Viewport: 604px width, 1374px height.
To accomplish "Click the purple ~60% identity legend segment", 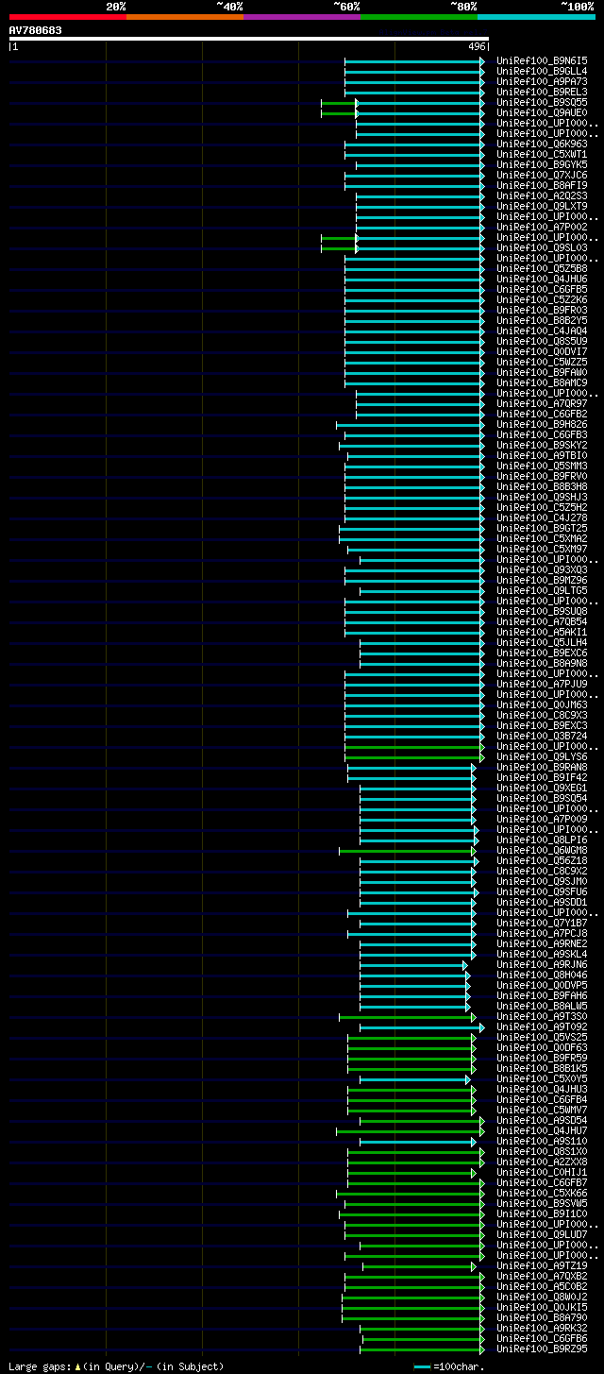I will pyautogui.click(x=302, y=17).
